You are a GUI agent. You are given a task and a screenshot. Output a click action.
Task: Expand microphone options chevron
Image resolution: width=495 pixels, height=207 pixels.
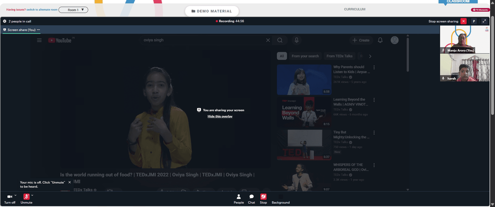click(32, 195)
